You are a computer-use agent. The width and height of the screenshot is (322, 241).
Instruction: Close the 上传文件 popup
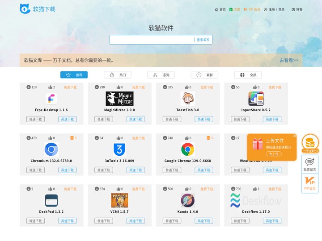pyautogui.click(x=294, y=136)
